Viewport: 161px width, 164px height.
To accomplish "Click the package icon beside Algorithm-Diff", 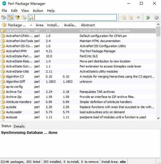I will tap(3, 82).
